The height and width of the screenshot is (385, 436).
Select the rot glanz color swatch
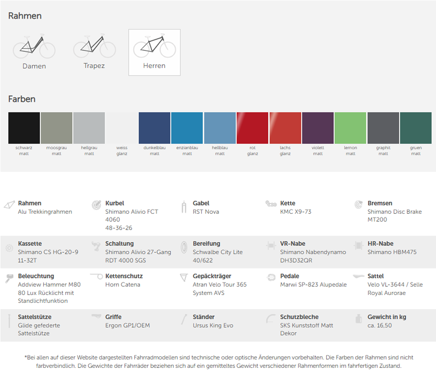[252, 128]
